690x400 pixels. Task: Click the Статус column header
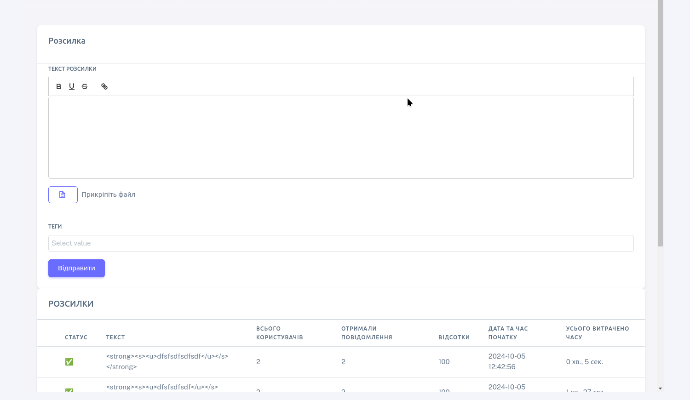point(76,337)
